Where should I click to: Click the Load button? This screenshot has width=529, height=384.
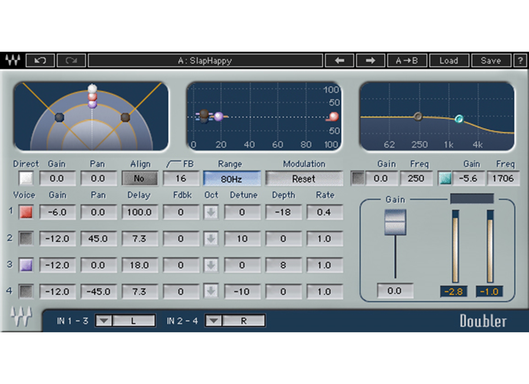449,61
